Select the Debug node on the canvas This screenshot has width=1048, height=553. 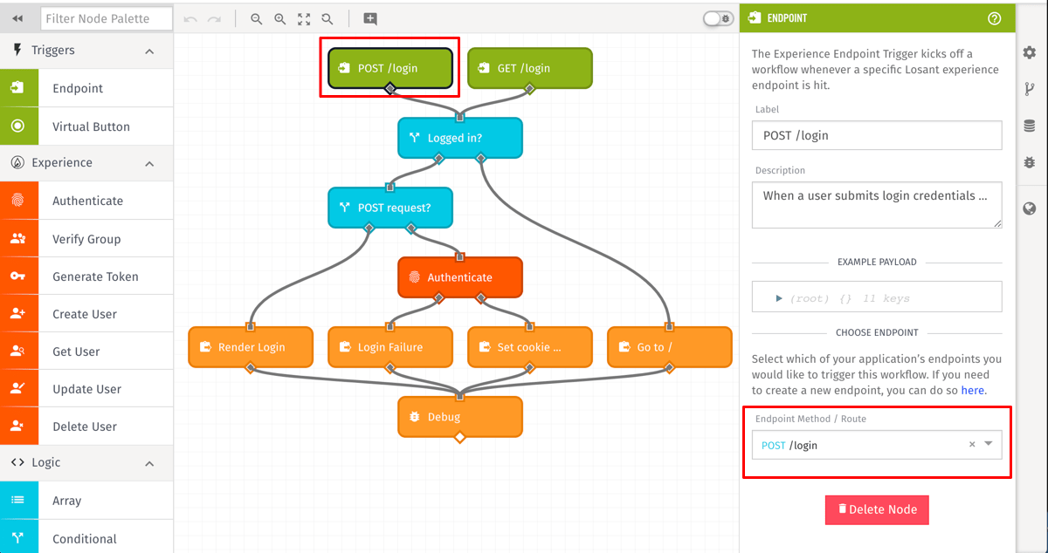click(460, 417)
